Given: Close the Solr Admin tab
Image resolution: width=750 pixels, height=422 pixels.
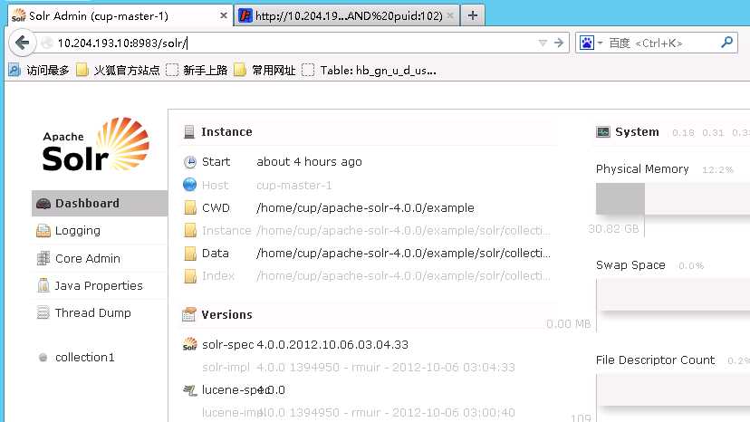Looking at the screenshot, I should (x=224, y=15).
